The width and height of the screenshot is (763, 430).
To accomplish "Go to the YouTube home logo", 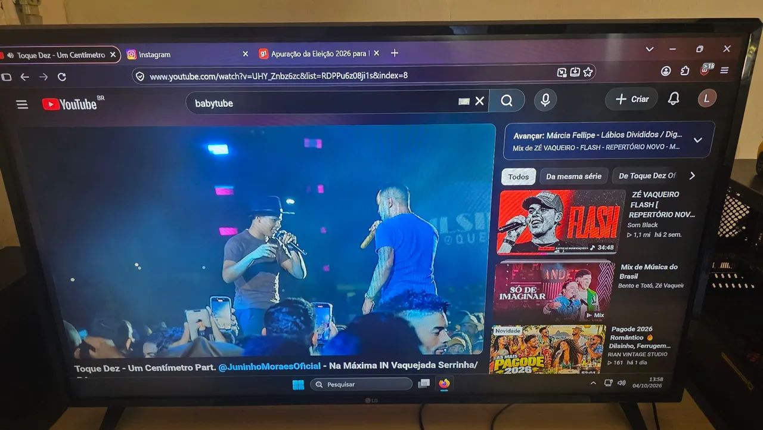I will [69, 104].
